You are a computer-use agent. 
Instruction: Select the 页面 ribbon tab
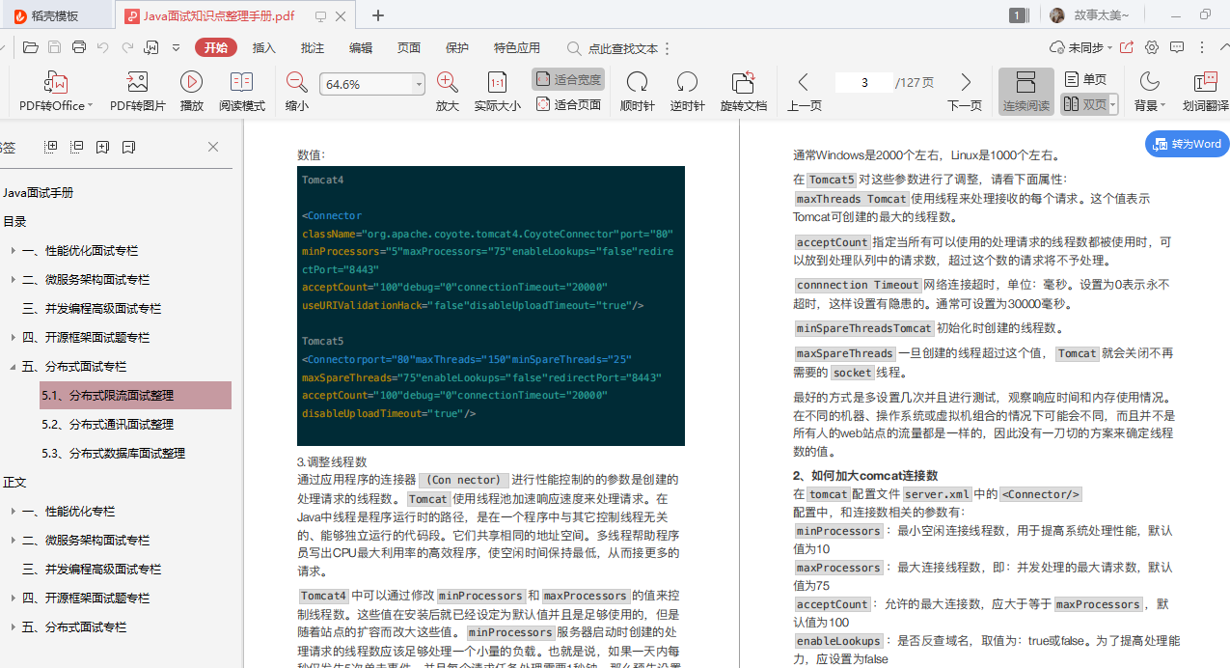tap(409, 48)
